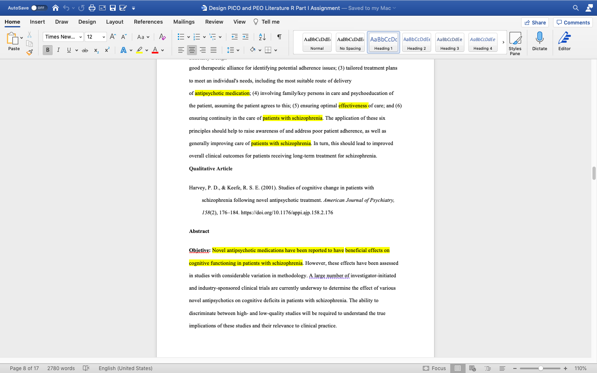Toggle bold formatting in the Font group
Viewport: 597px width, 373px height.
(47, 50)
